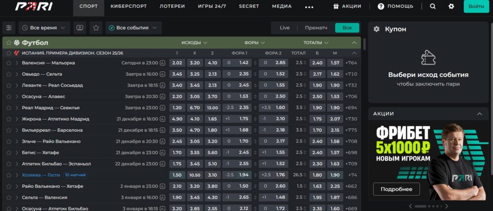This screenshot has width=493, height=211.
Task: Open the filter sliders icon
Action: click(x=9, y=28)
